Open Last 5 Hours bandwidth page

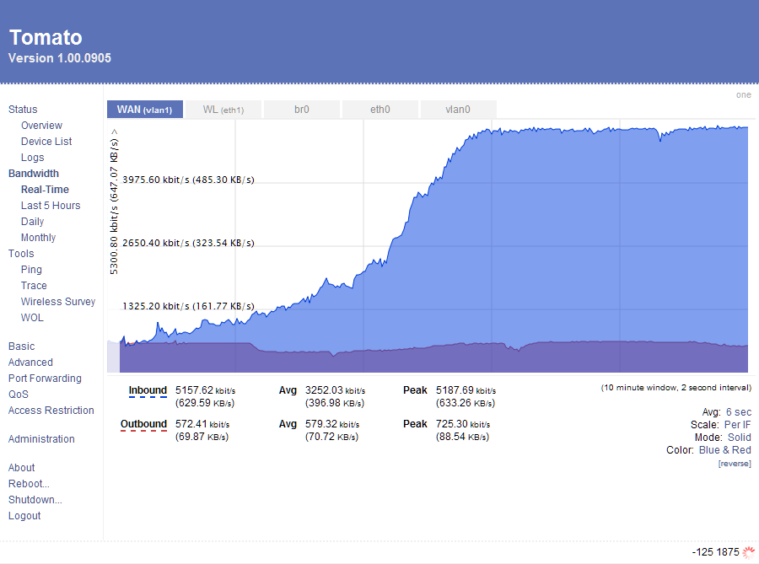(51, 206)
